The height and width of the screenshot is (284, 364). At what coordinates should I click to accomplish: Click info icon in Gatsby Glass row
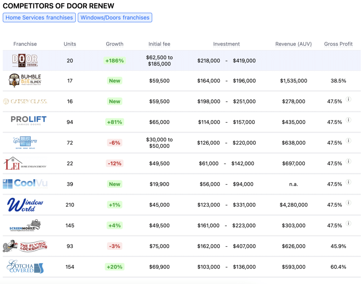[348, 100]
